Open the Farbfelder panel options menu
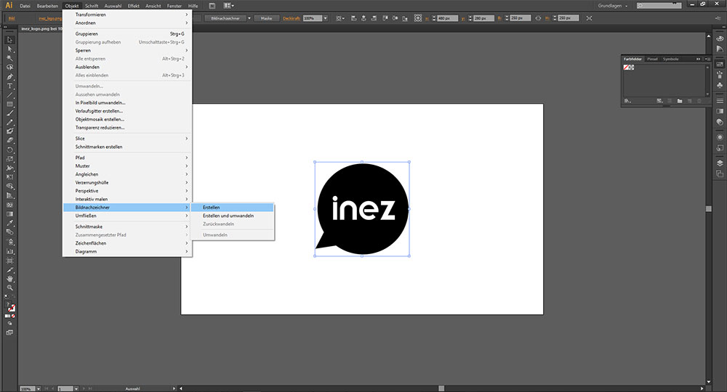727x392 pixels. click(x=707, y=60)
